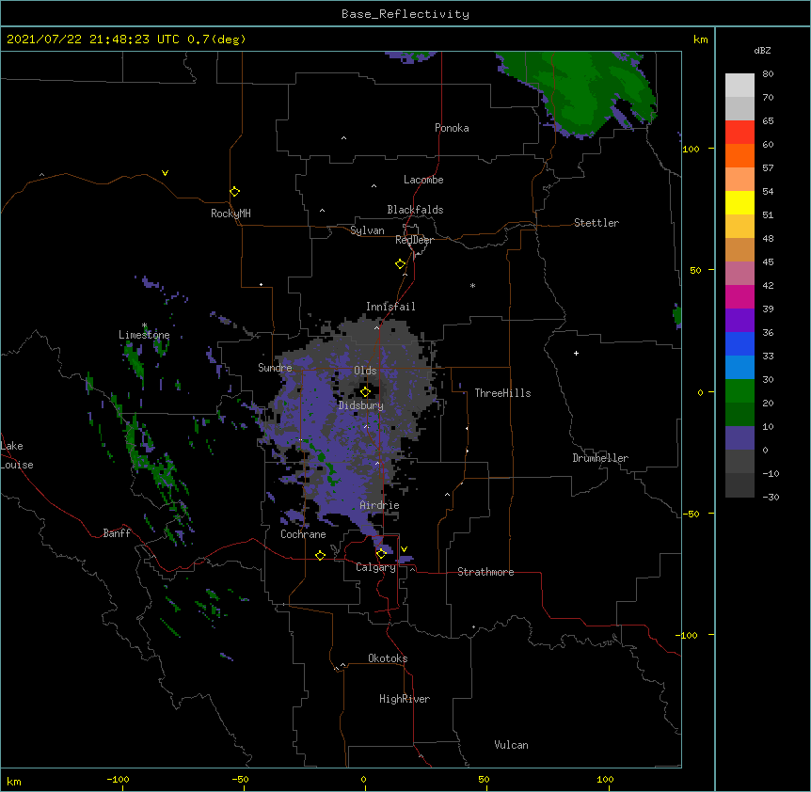The height and width of the screenshot is (792, 811).
Task: Click the yellow V marker northwest of RockyMH
Action: point(165,173)
